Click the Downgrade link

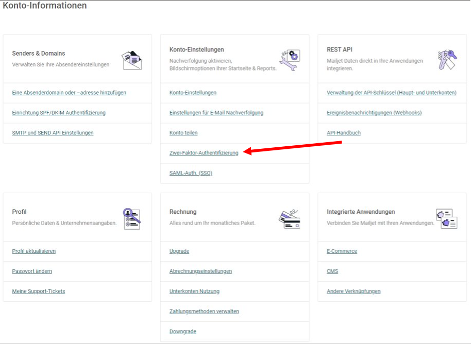coord(183,332)
